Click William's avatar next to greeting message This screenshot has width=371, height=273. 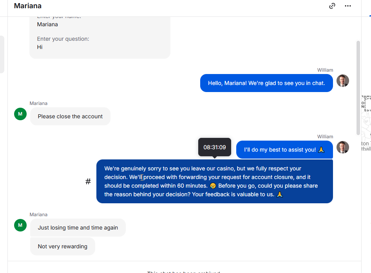[343, 81]
